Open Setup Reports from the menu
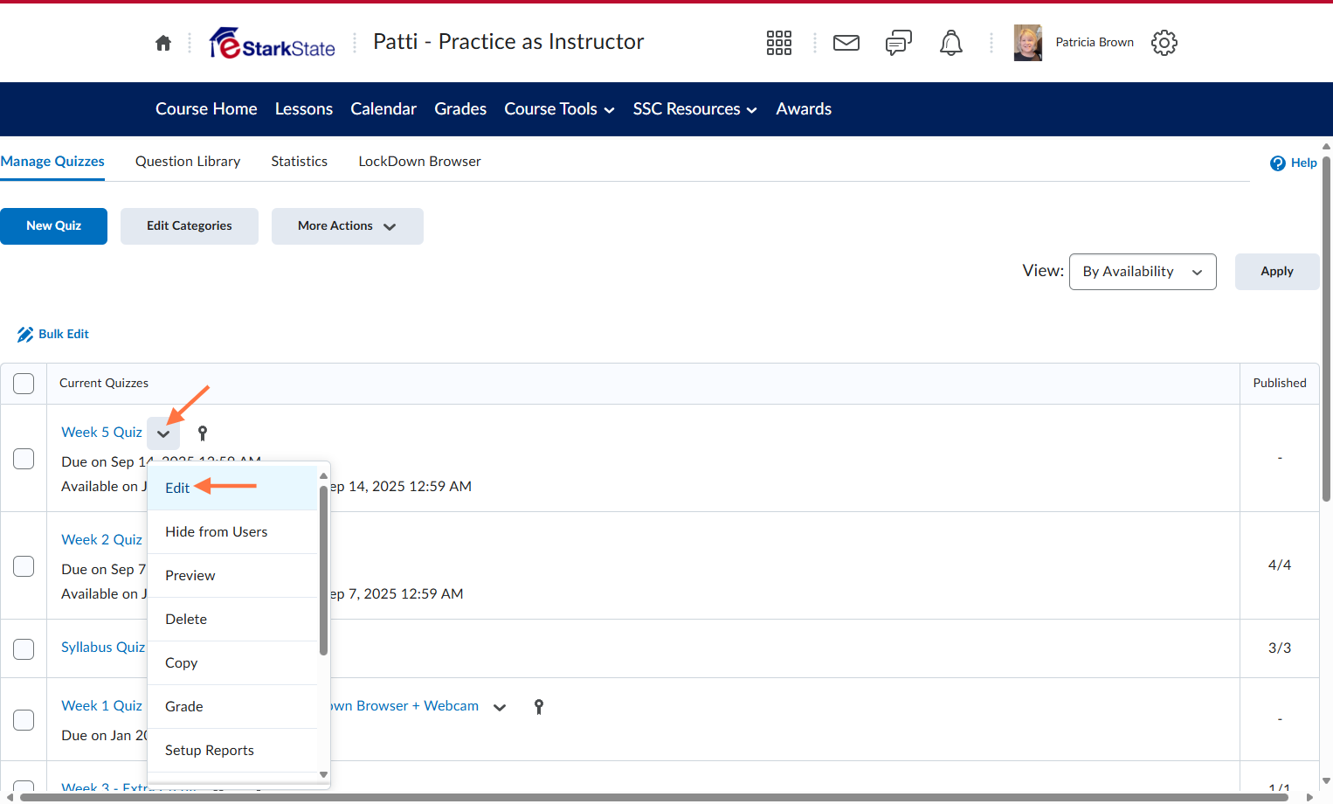Image resolution: width=1333 pixels, height=804 pixels. (232, 751)
